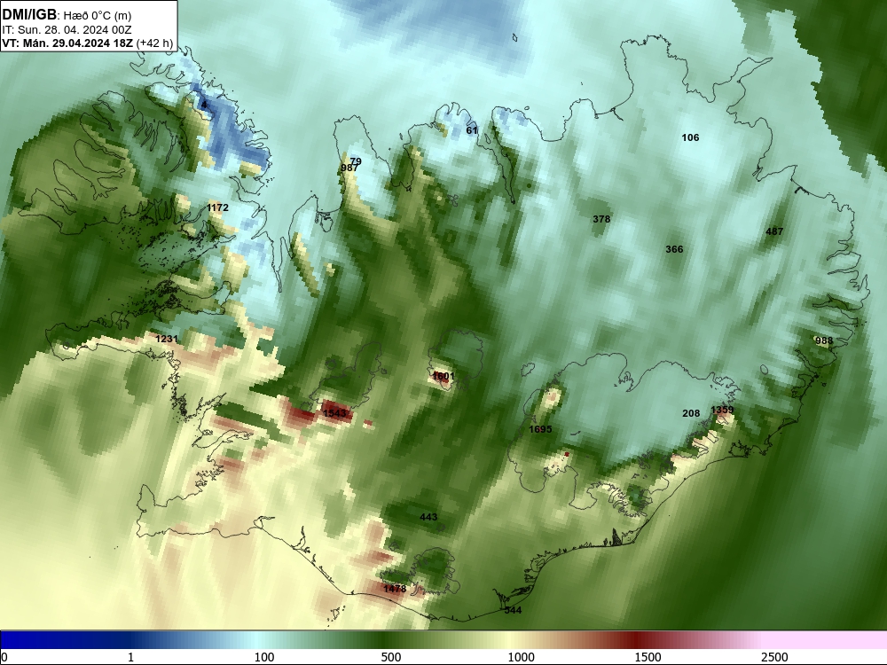887x665 pixels.
Task: Click the 487 value label
Action: pyautogui.click(x=774, y=231)
